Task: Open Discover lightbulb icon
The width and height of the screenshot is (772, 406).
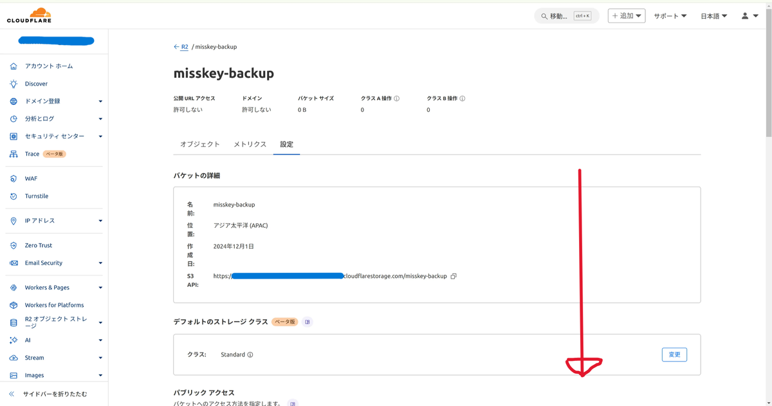Action: coord(14,84)
